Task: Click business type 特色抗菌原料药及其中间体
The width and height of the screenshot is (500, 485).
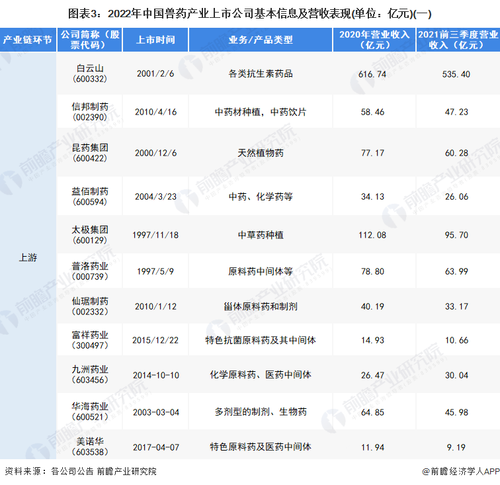Action: pyautogui.click(x=260, y=340)
